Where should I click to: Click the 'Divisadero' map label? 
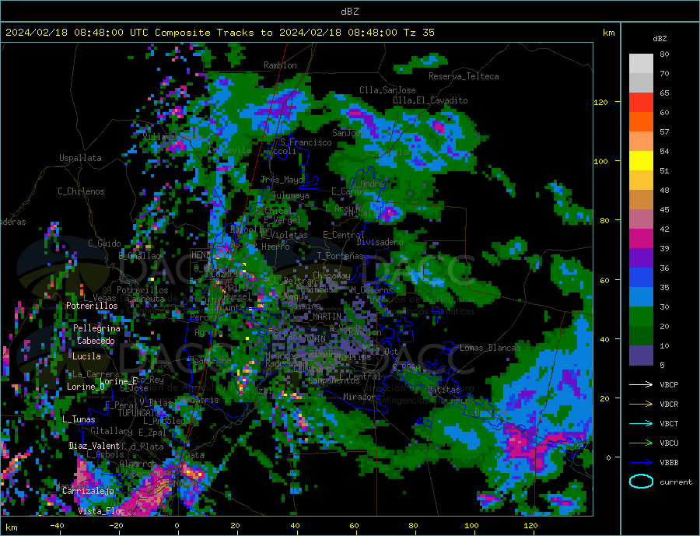point(380,242)
